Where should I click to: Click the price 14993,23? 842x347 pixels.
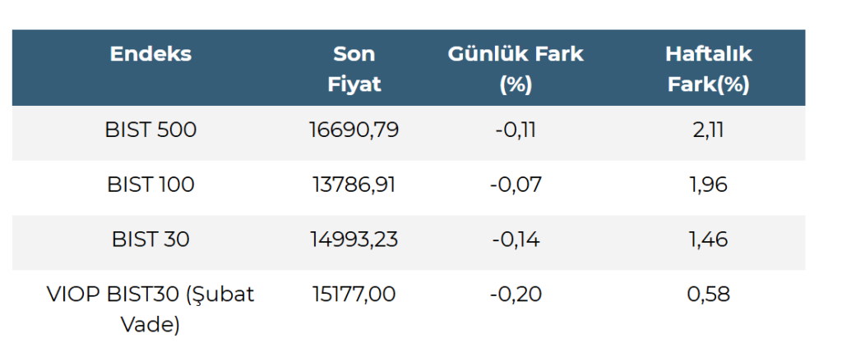[x=354, y=240]
